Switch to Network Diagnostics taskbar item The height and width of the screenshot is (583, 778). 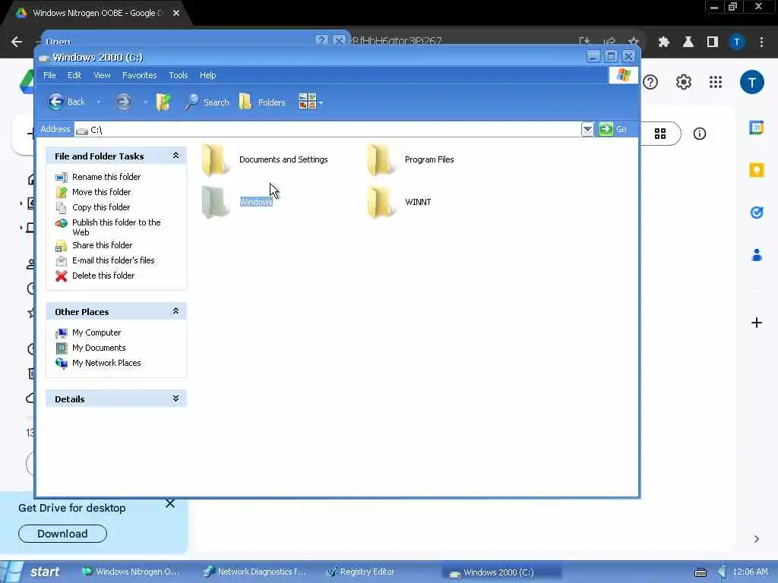pyautogui.click(x=255, y=572)
